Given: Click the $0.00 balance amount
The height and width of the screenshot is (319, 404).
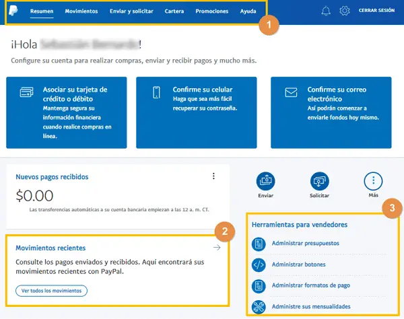Looking at the screenshot, I should click(34, 196).
